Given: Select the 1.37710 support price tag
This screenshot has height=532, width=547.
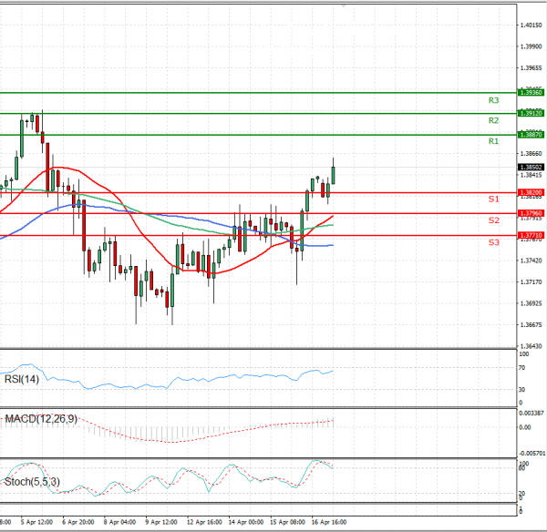Looking at the screenshot, I should [531, 235].
